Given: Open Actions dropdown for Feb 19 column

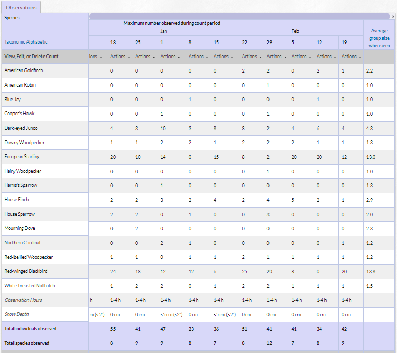Looking at the screenshot, I should (351, 57).
